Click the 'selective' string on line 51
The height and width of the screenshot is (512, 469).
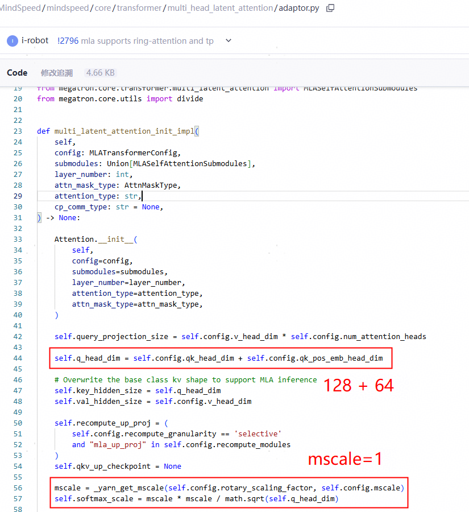[x=258, y=434]
